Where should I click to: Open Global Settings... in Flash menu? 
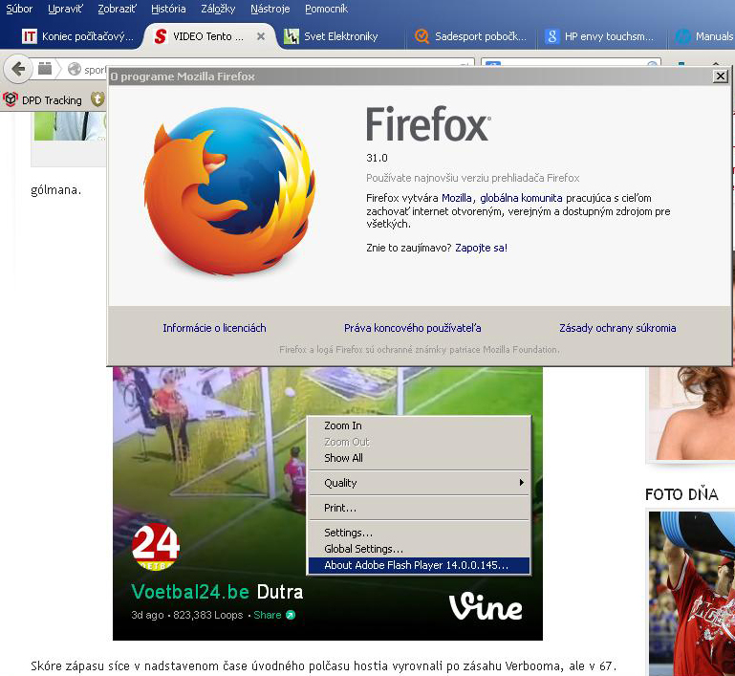click(419, 549)
